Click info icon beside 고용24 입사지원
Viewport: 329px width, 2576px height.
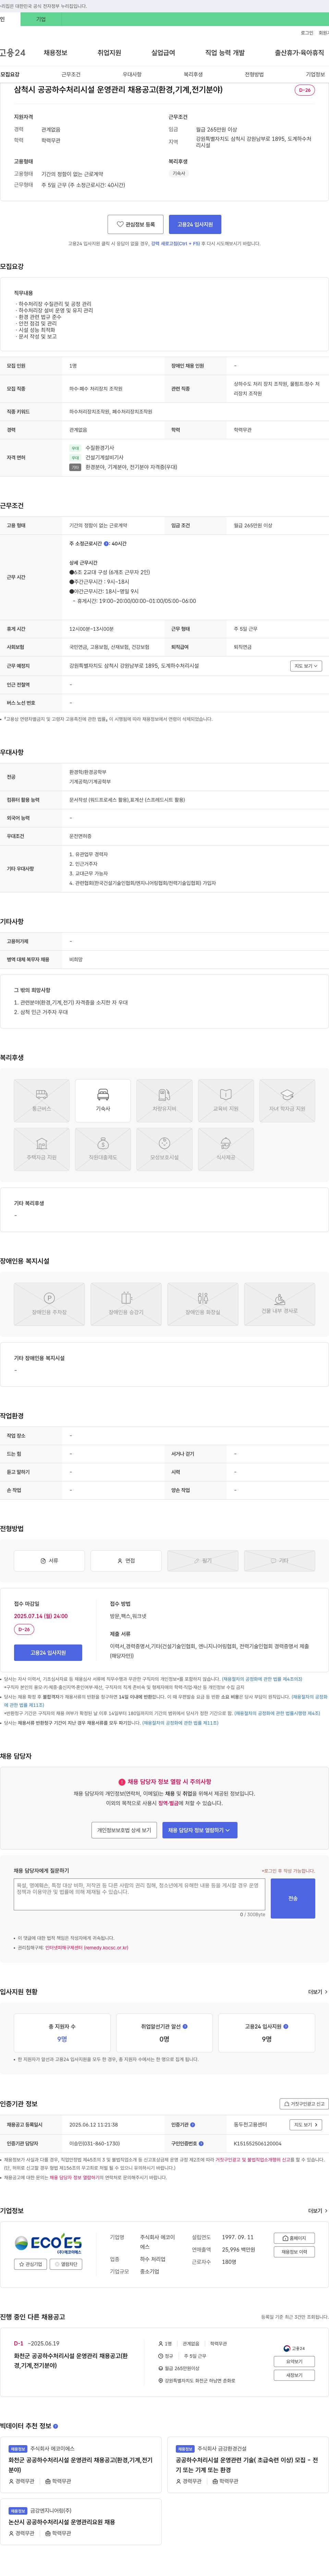(x=286, y=2027)
